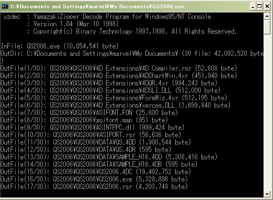Click the 'Version 1.04 (Mar 10 1998)' text

pyautogui.click(x=76, y=24)
